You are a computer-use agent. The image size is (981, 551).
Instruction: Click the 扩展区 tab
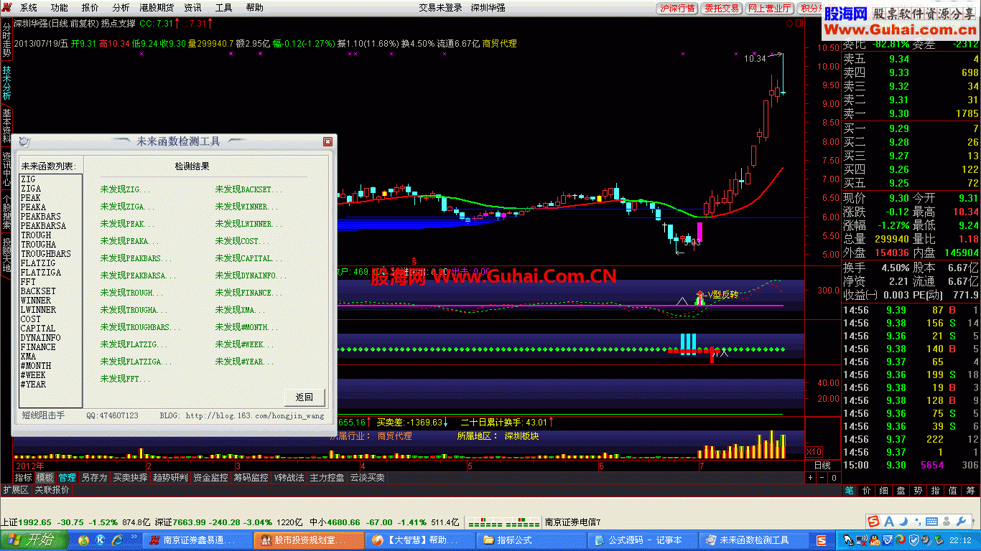15,490
